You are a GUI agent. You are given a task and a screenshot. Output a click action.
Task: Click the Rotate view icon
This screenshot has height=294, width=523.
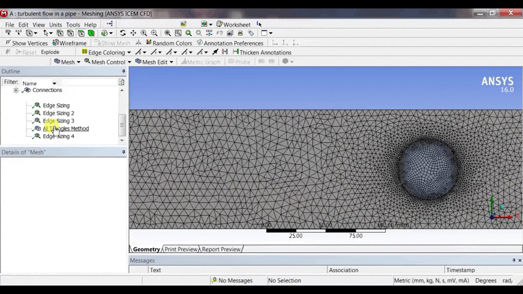(123, 33)
